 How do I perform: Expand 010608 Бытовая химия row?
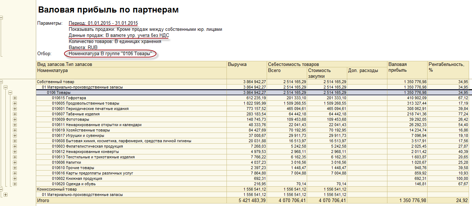tap(15, 141)
